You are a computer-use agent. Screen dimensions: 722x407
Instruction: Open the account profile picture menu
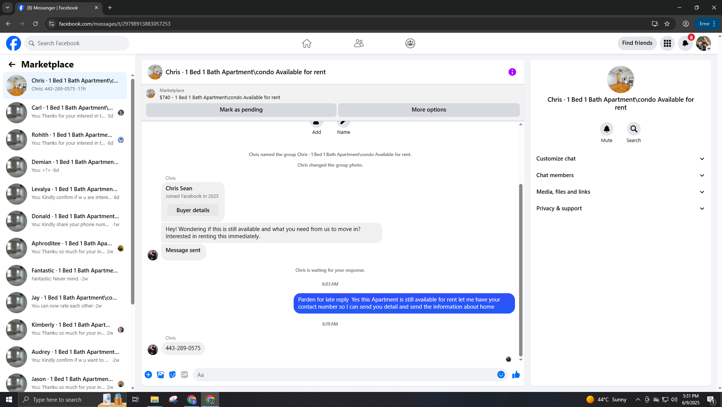click(704, 43)
